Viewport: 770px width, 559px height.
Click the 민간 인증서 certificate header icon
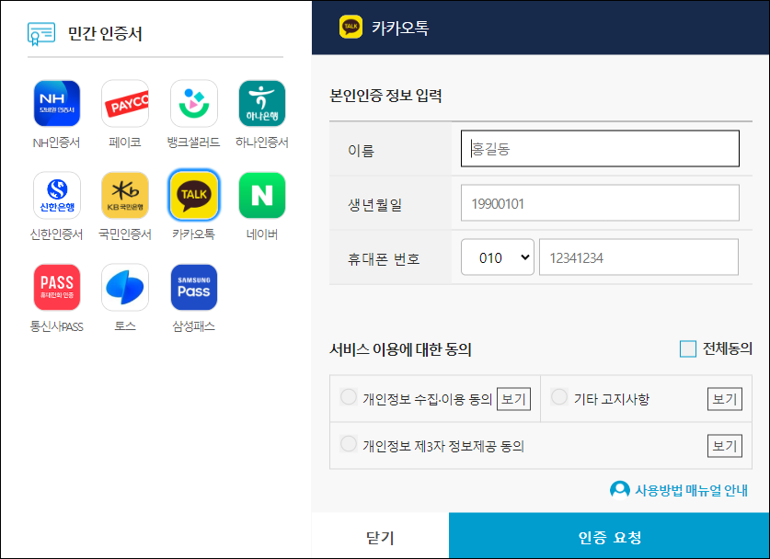click(41, 34)
